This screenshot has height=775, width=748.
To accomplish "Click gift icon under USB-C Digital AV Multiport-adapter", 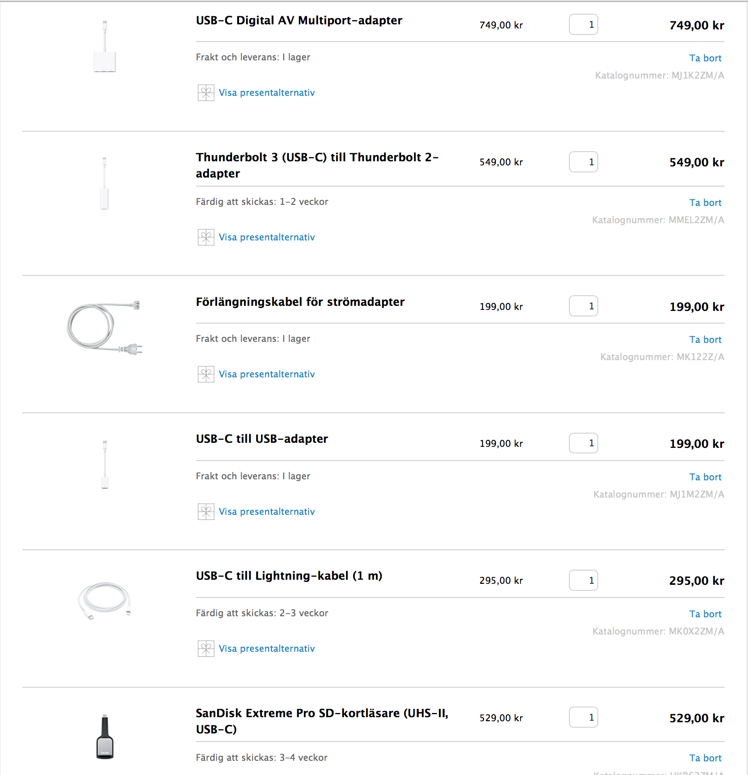I will (x=206, y=93).
